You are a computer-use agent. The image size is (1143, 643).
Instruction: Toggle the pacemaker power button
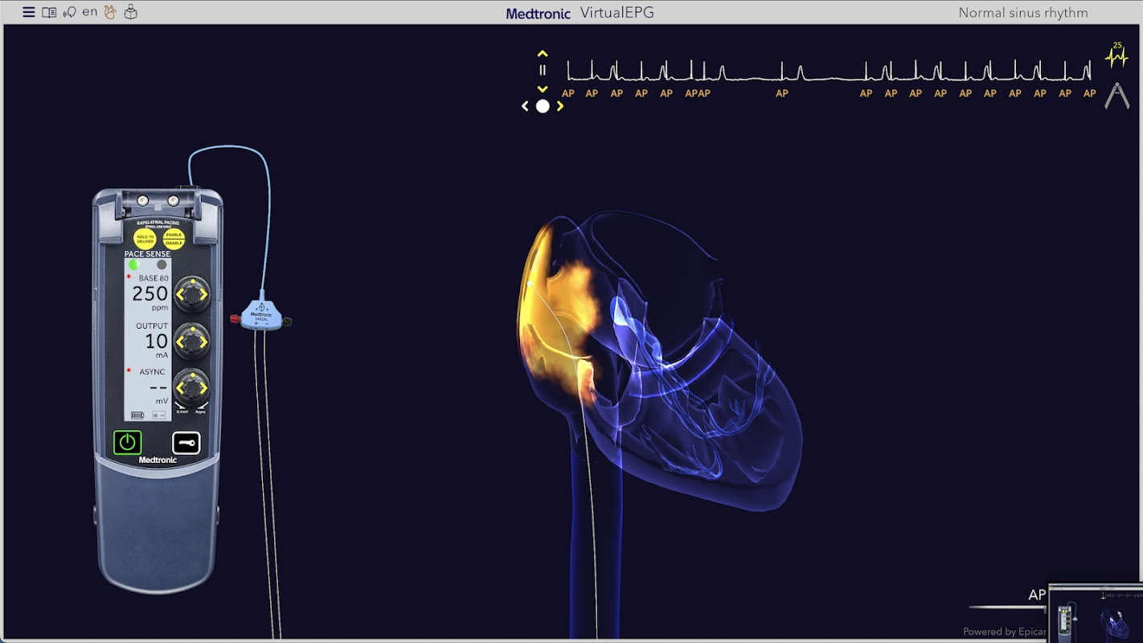pyautogui.click(x=128, y=442)
